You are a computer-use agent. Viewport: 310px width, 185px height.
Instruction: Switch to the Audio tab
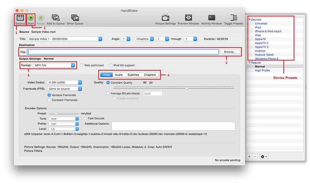click(x=119, y=75)
